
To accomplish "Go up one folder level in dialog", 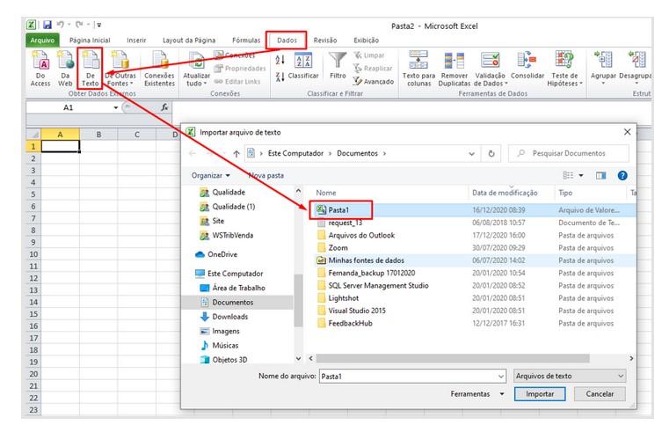I will [x=236, y=154].
